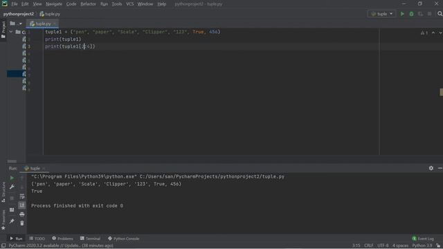The width and height of the screenshot is (443, 249).
Task: Open the Favorites side tab
Action: point(3,220)
